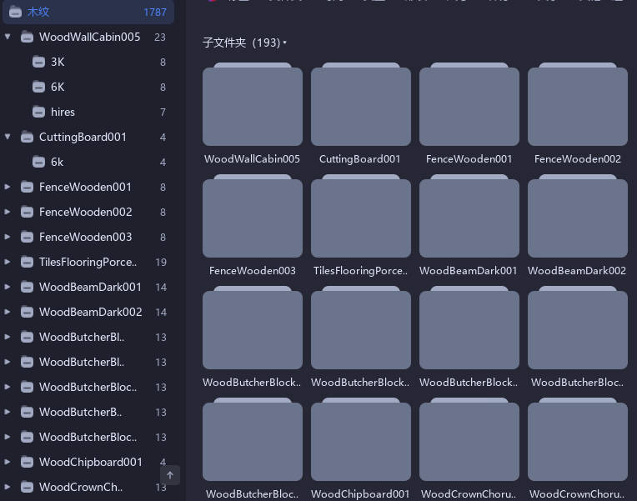Open the TilesFlooringPorce.. folder thumbnail in the grid
The height and width of the screenshot is (501, 637).
click(x=361, y=216)
